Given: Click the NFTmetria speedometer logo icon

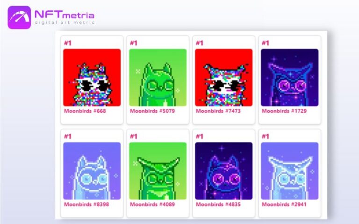Looking at the screenshot, I should 19,17.
